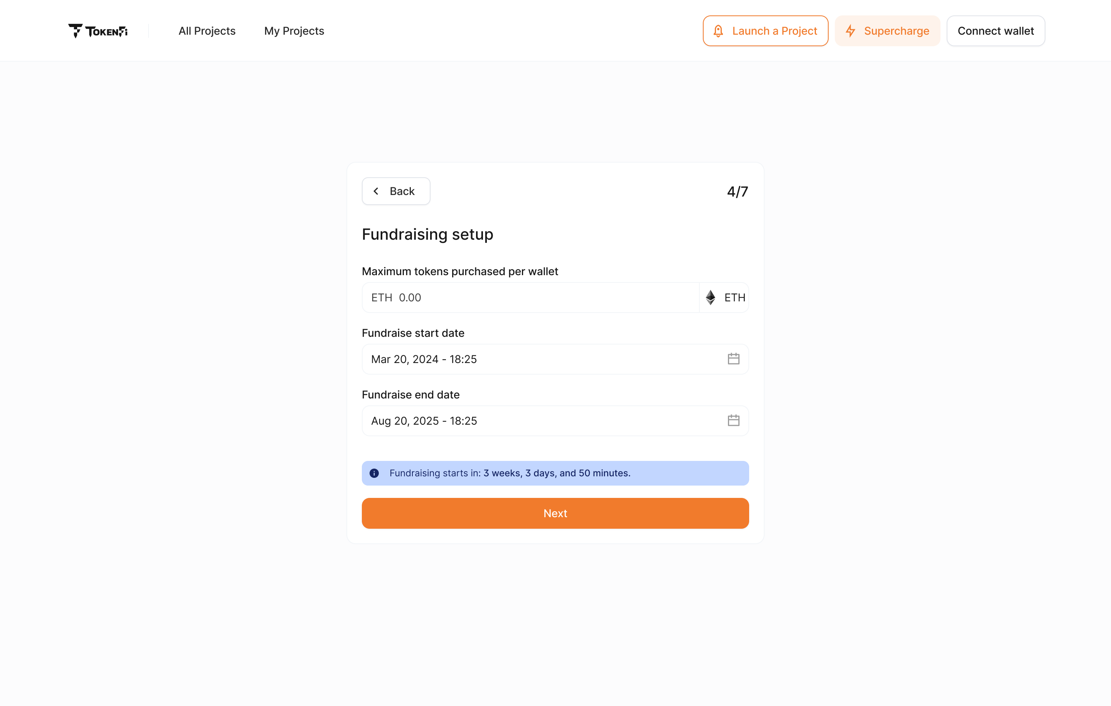This screenshot has height=706, width=1111.
Task: Click the lightning bolt Supercharge icon
Action: pos(850,31)
